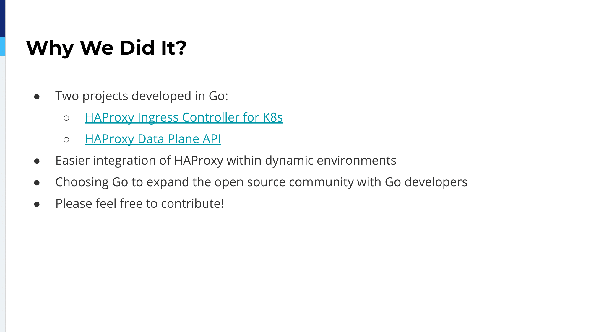The width and height of the screenshot is (591, 332).
Task: Click the bullet dot before "Easier integration"
Action: (x=37, y=161)
